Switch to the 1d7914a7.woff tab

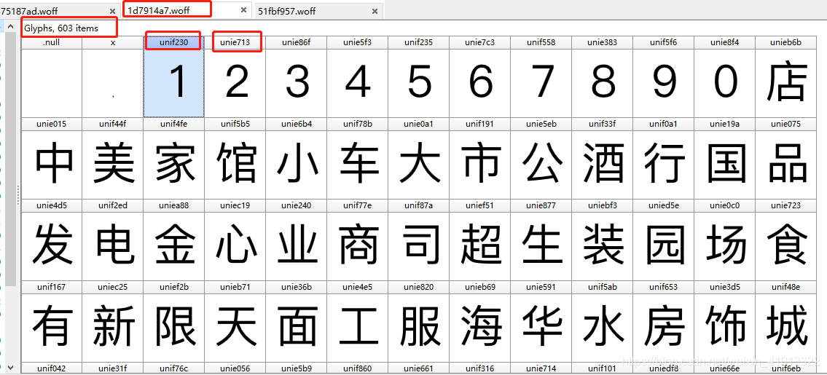159,10
